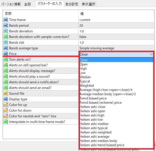Click the Interpolate in multi time frame icon

[6, 122]
